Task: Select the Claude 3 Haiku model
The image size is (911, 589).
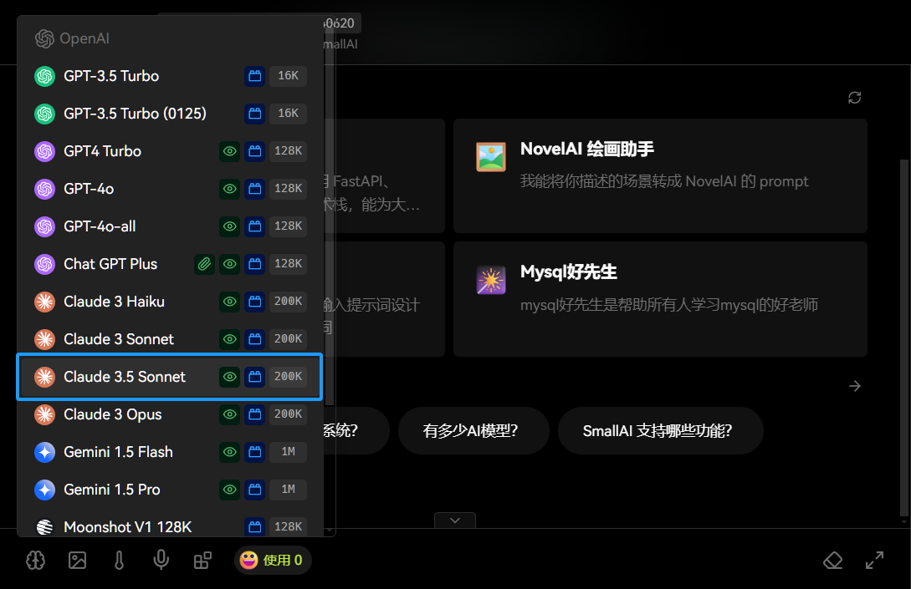Action: (x=170, y=302)
